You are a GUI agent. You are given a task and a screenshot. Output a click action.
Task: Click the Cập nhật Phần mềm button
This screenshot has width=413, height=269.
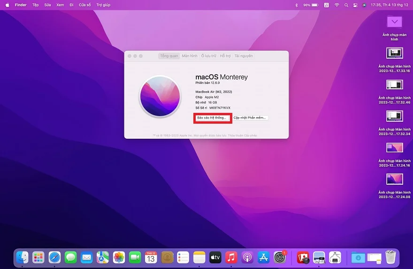point(250,118)
